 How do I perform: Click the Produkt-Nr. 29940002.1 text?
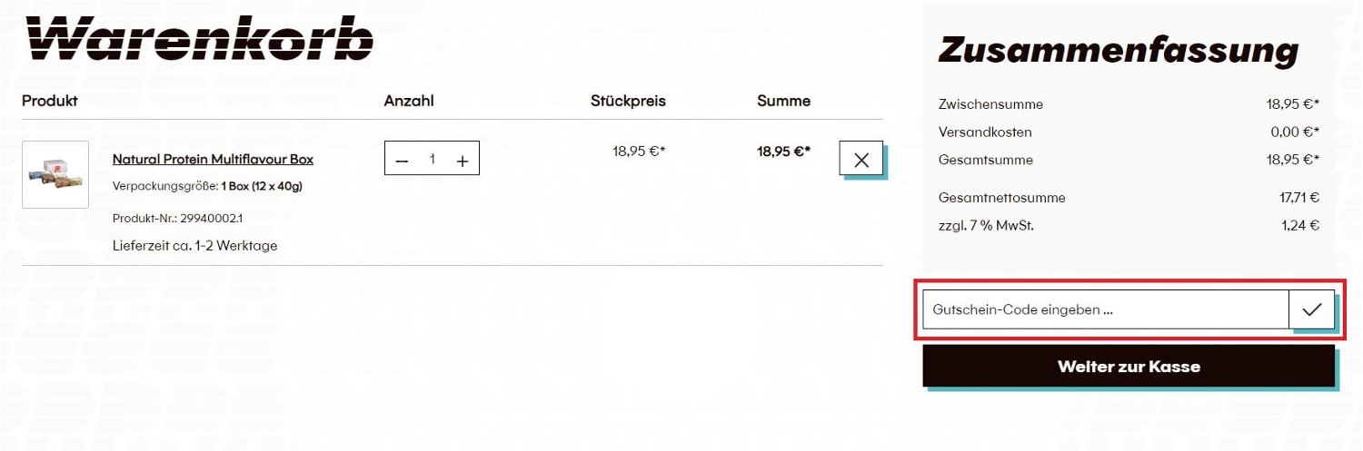click(x=178, y=219)
